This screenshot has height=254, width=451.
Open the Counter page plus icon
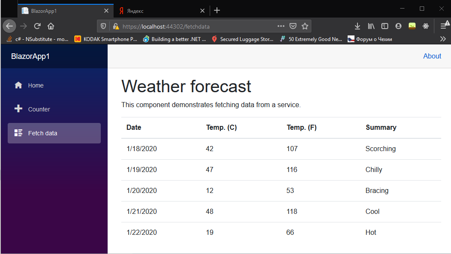tap(18, 109)
